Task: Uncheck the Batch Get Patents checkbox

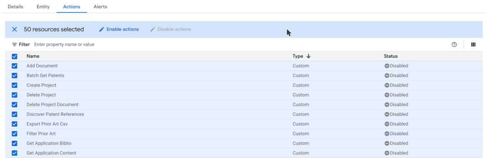Action: (15, 76)
